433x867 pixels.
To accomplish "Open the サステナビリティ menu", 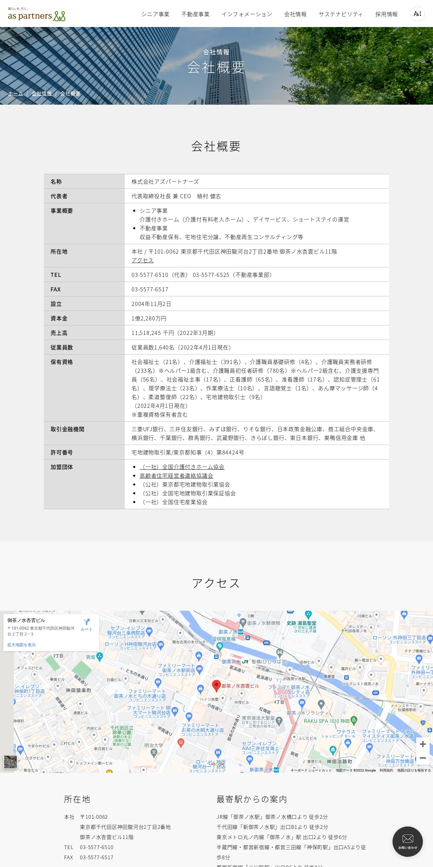I will pyautogui.click(x=341, y=14).
